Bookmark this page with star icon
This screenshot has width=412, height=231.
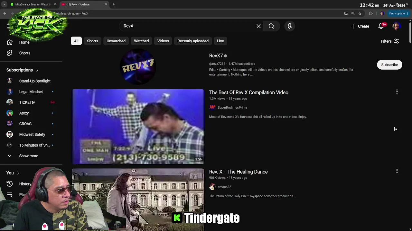tap(360, 13)
